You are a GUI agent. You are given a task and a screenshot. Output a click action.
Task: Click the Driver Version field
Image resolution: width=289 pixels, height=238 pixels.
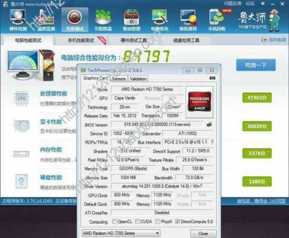162,186
